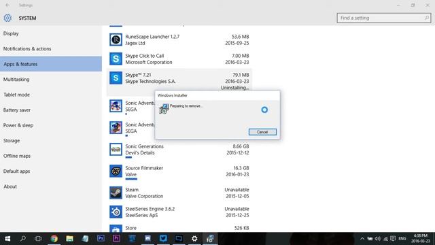Click the Settings gear icon beside SYSTEM
The width and height of the screenshot is (435, 245).
coord(7,18)
